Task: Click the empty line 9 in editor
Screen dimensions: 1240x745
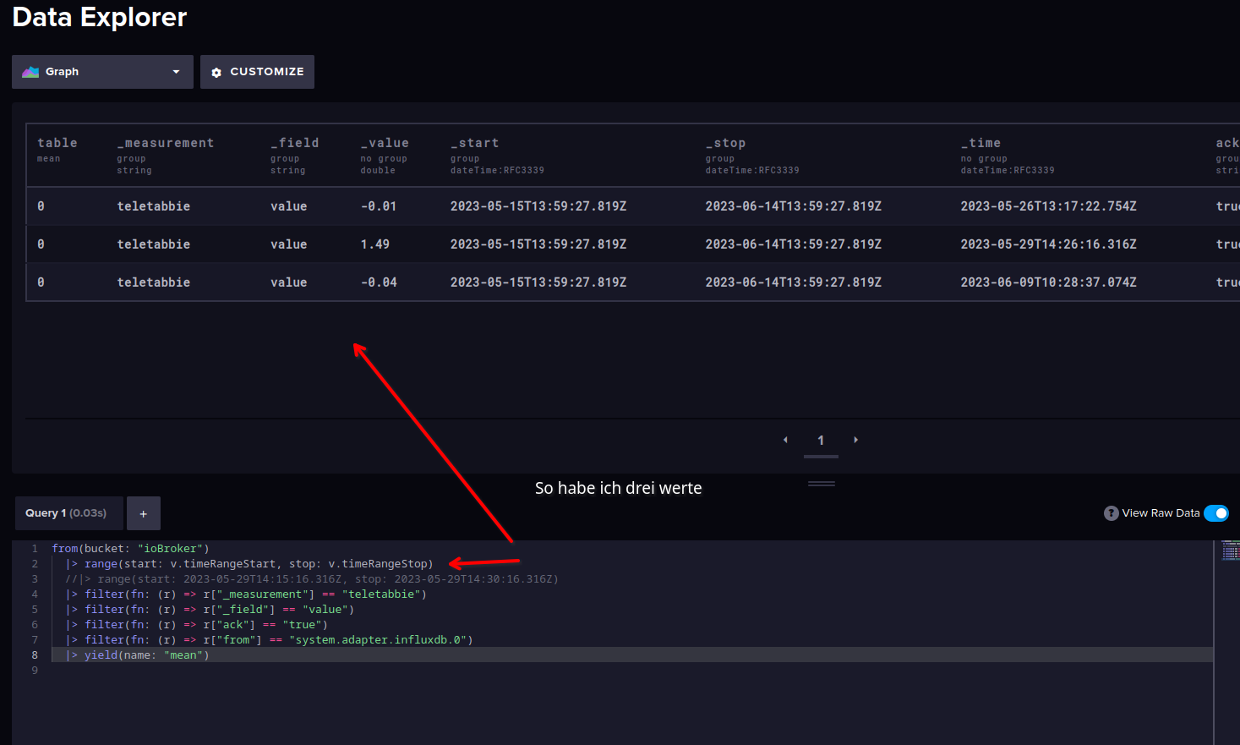Action: click(x=632, y=671)
